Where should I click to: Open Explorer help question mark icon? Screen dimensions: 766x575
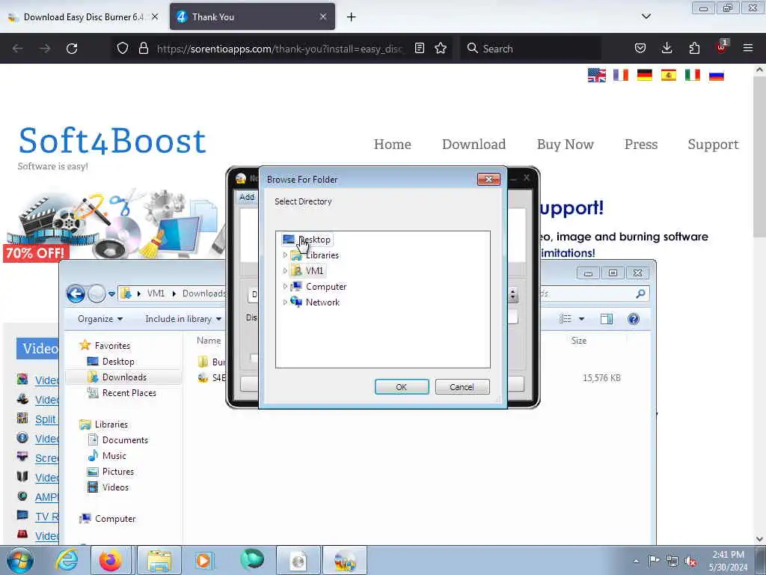(x=634, y=319)
